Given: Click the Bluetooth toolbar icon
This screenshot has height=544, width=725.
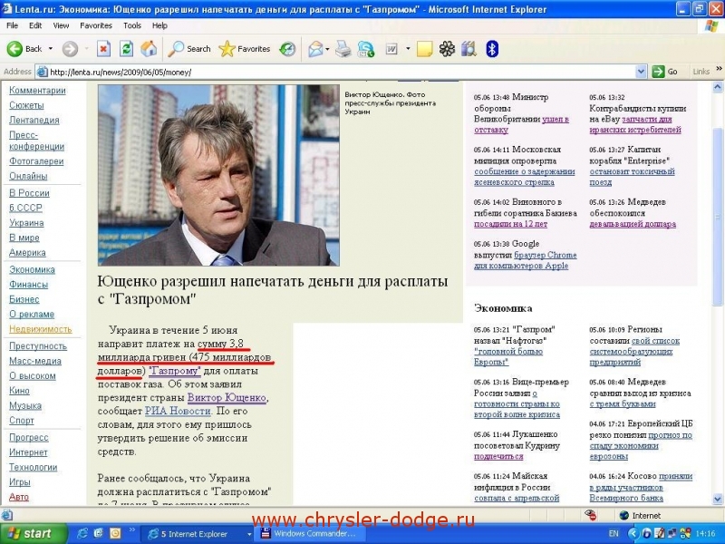Looking at the screenshot, I should 492,49.
